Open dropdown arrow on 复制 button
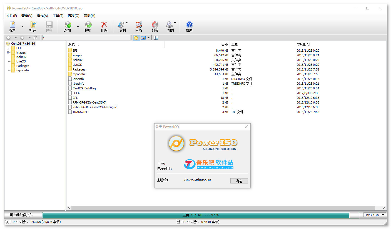 coord(127,23)
